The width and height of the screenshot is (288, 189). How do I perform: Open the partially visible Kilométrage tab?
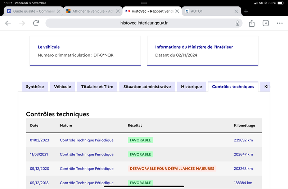(265, 87)
